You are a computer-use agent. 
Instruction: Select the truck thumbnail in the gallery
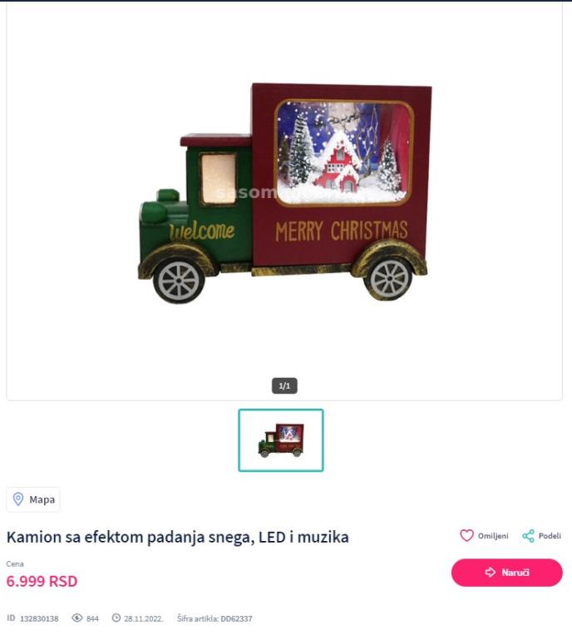[281, 440]
